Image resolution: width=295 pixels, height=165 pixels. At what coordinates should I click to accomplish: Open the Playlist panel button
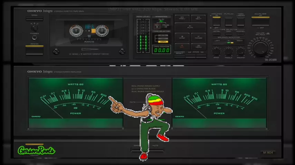point(229,22)
